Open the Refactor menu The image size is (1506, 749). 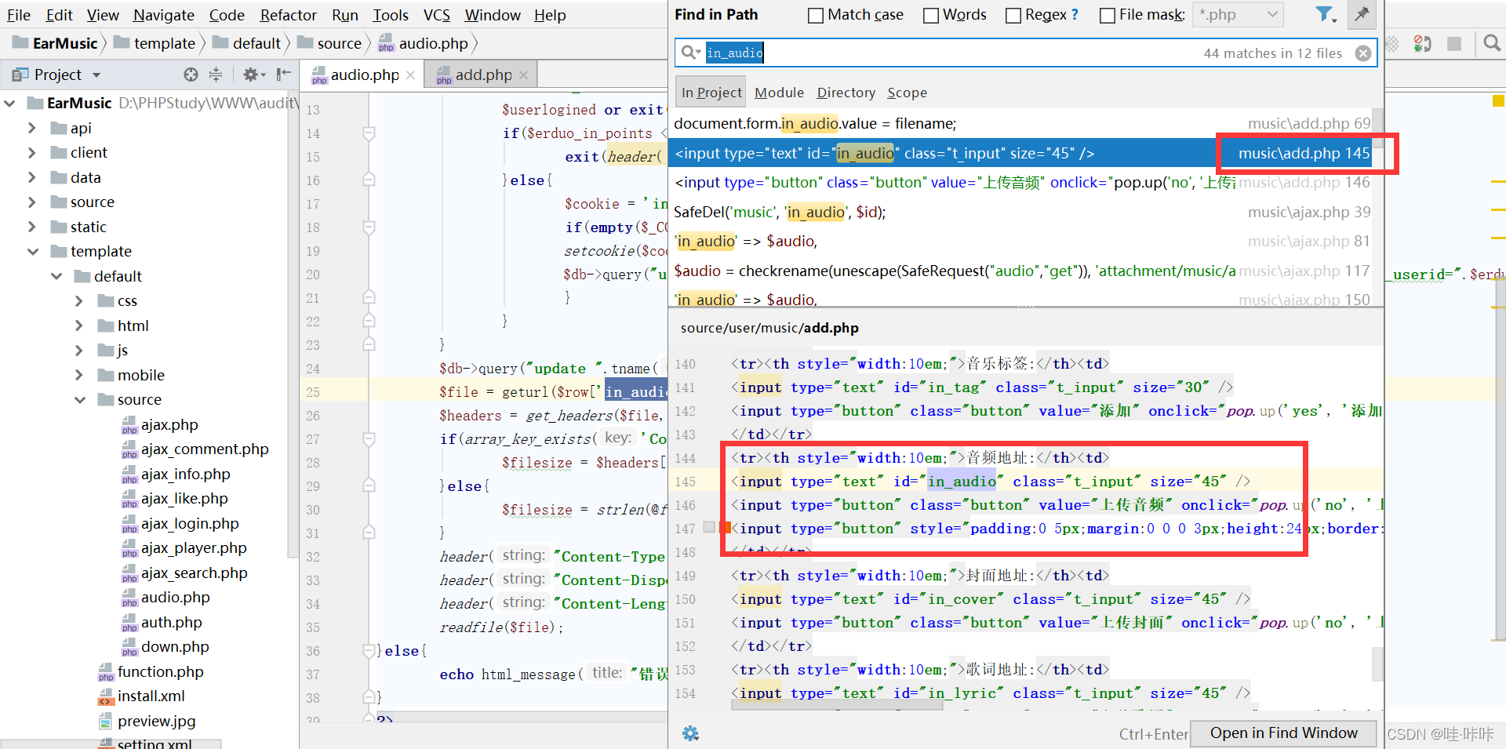pos(288,15)
